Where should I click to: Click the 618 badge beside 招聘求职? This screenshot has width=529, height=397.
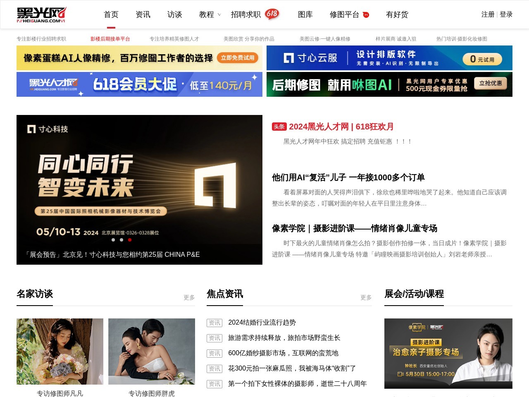[272, 14]
